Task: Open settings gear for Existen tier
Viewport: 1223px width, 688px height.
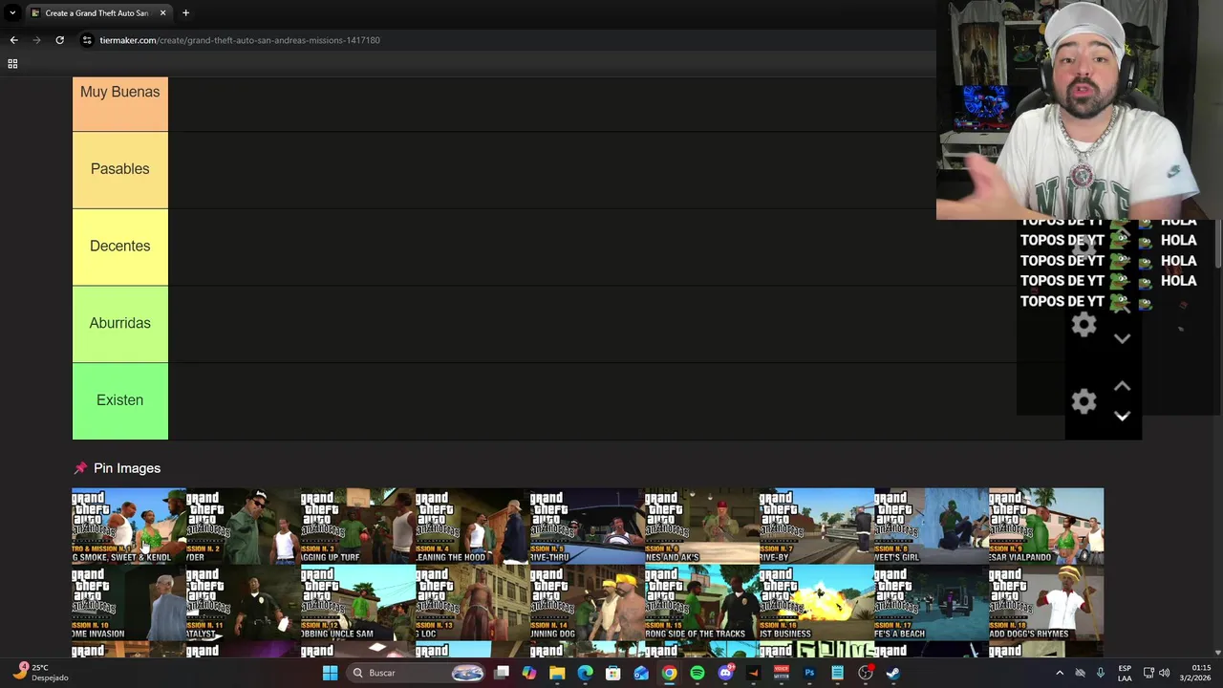Action: (x=1084, y=402)
